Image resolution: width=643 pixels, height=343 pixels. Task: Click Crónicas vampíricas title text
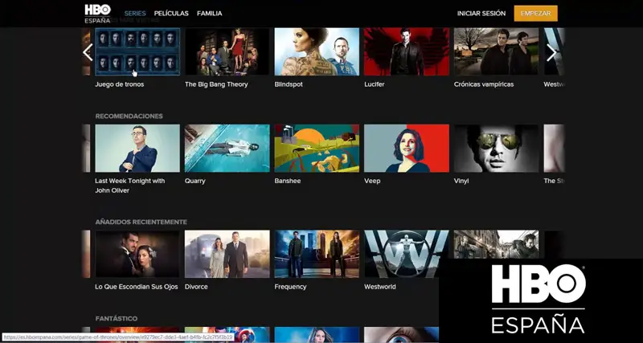click(x=484, y=84)
